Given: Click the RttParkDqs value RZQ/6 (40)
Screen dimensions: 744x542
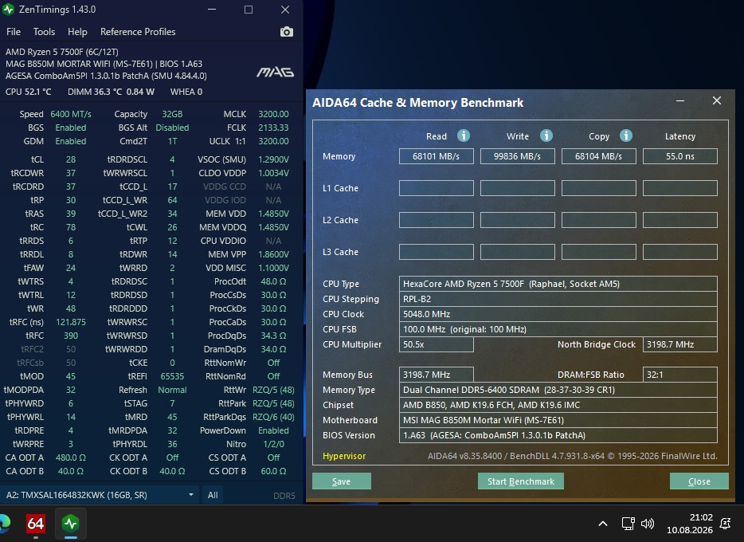Looking at the screenshot, I should (x=273, y=417).
